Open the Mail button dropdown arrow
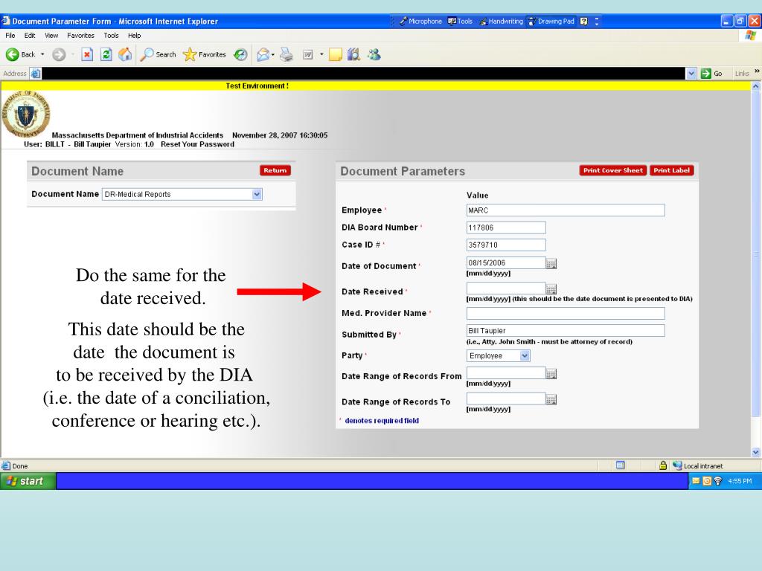This screenshot has height=571, width=762. (x=272, y=54)
